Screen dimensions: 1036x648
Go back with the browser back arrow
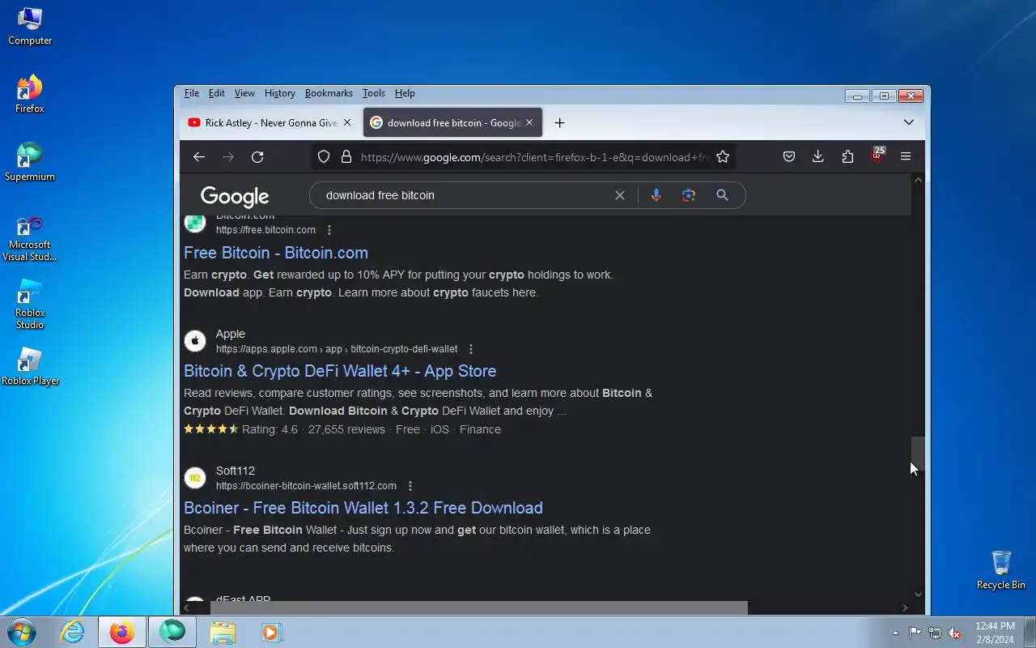pyautogui.click(x=199, y=157)
